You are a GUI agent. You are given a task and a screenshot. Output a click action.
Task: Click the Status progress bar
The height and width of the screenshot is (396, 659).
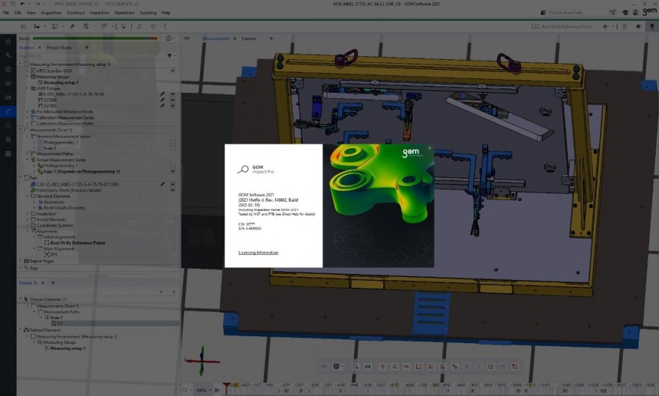(95, 38)
